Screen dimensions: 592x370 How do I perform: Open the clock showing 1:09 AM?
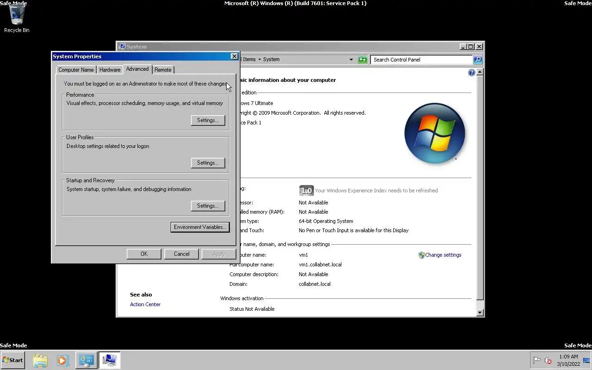[x=568, y=360]
